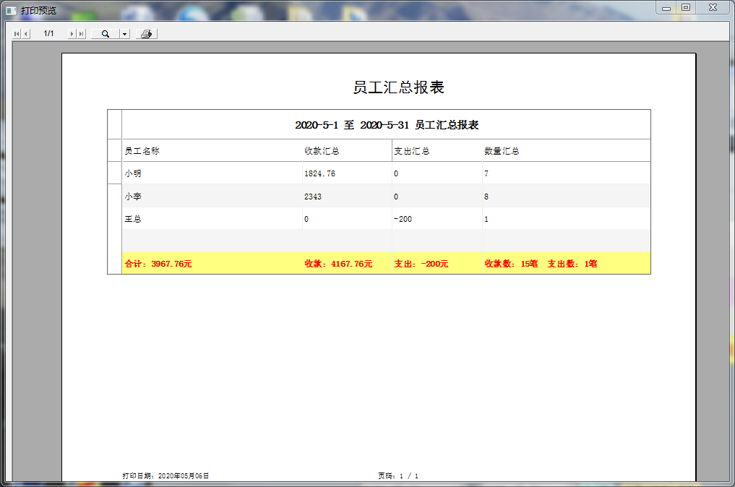The width and height of the screenshot is (735, 487).
Task: Select the 收款汇总 column header
Action: coord(322,151)
